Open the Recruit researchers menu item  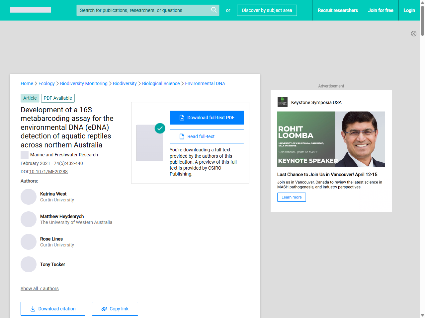(338, 10)
